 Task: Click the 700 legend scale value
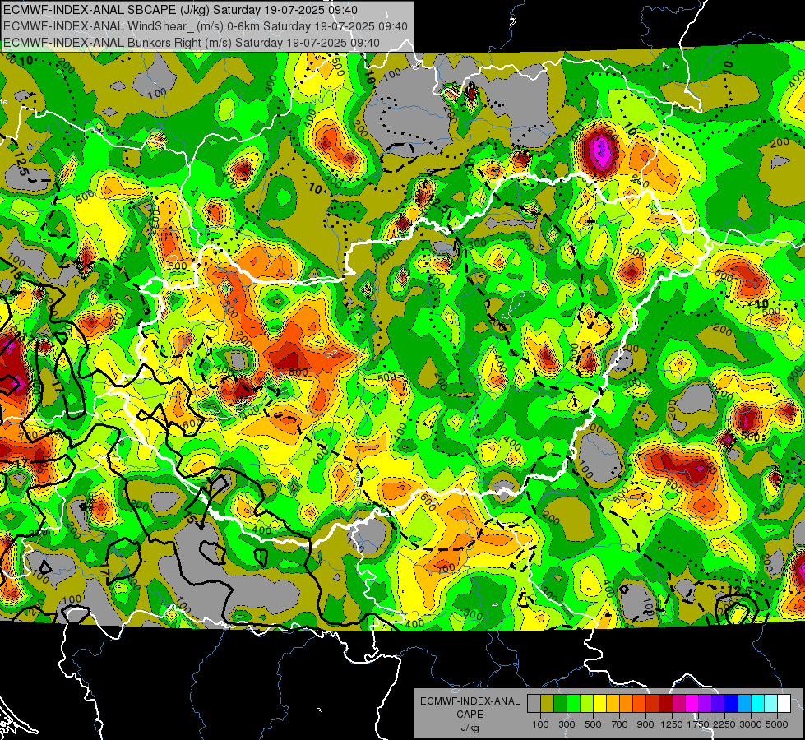coord(620,724)
